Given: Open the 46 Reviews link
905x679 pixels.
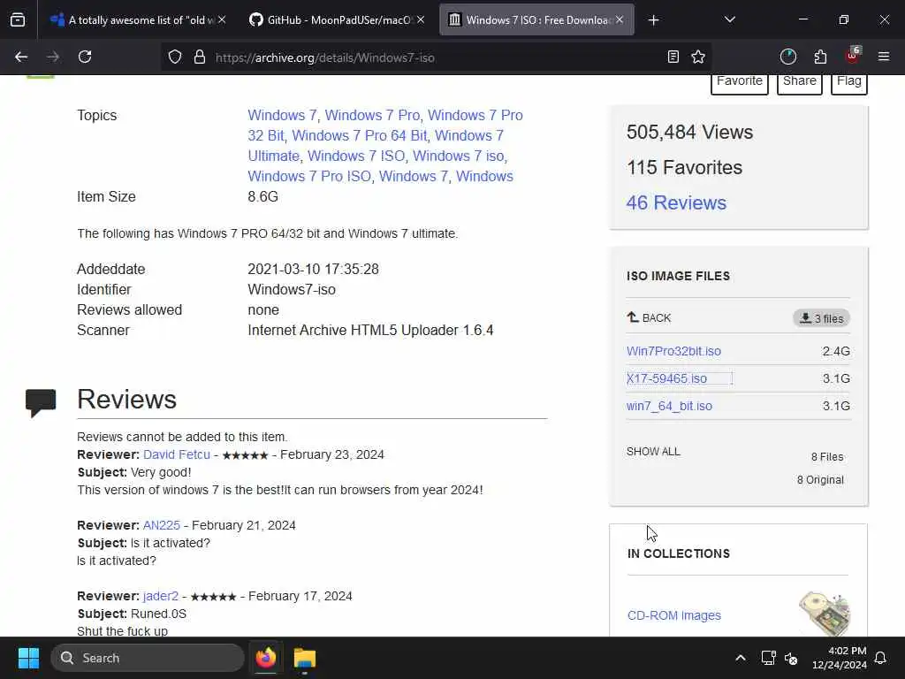Looking at the screenshot, I should [x=676, y=202].
